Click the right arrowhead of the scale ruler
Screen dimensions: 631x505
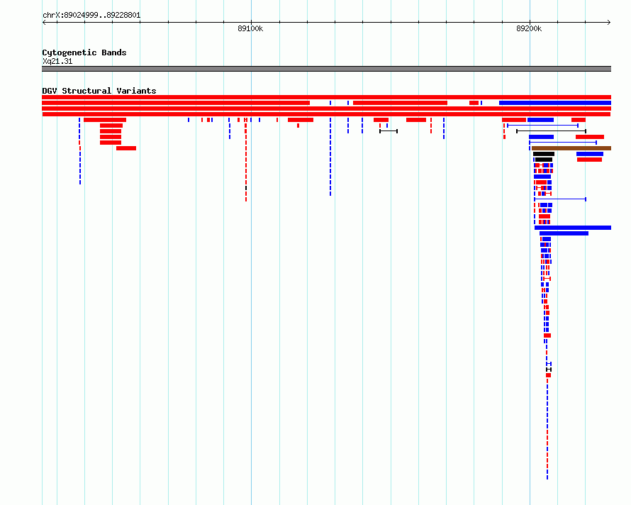pos(609,22)
